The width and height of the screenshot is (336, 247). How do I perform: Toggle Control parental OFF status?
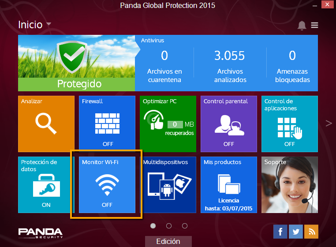click(x=229, y=144)
